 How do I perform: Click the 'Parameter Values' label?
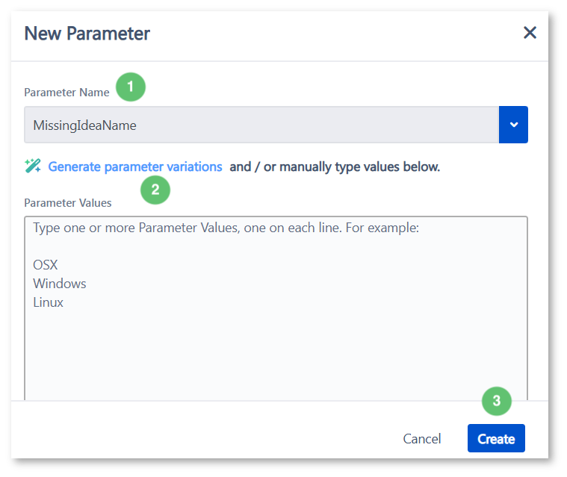(x=68, y=203)
